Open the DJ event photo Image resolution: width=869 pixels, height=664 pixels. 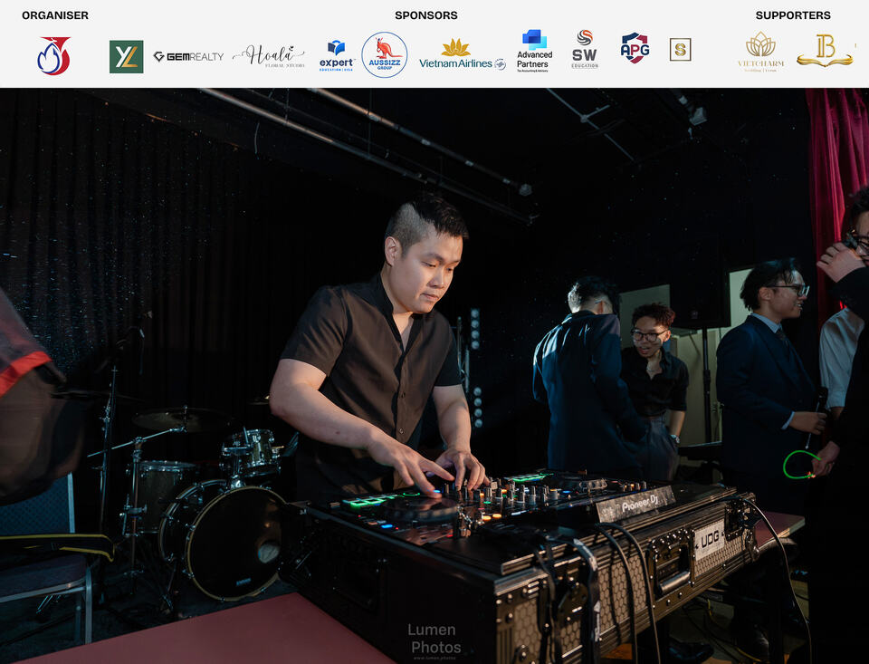434,376
